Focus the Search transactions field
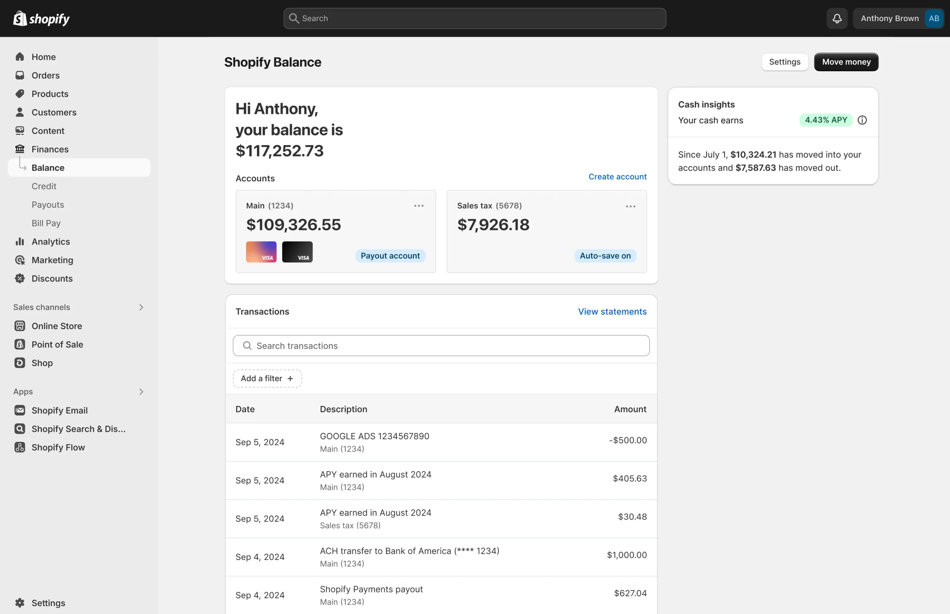Image resolution: width=950 pixels, height=614 pixels. (441, 346)
